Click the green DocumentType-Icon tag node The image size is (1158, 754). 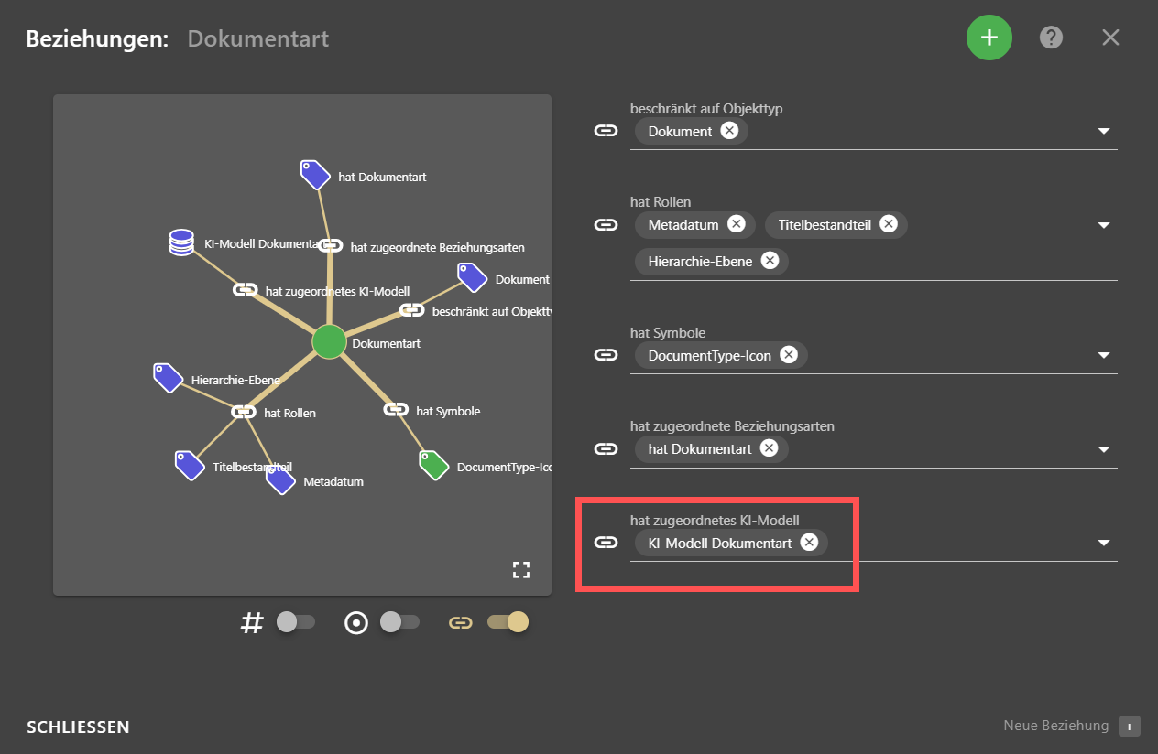tap(433, 465)
